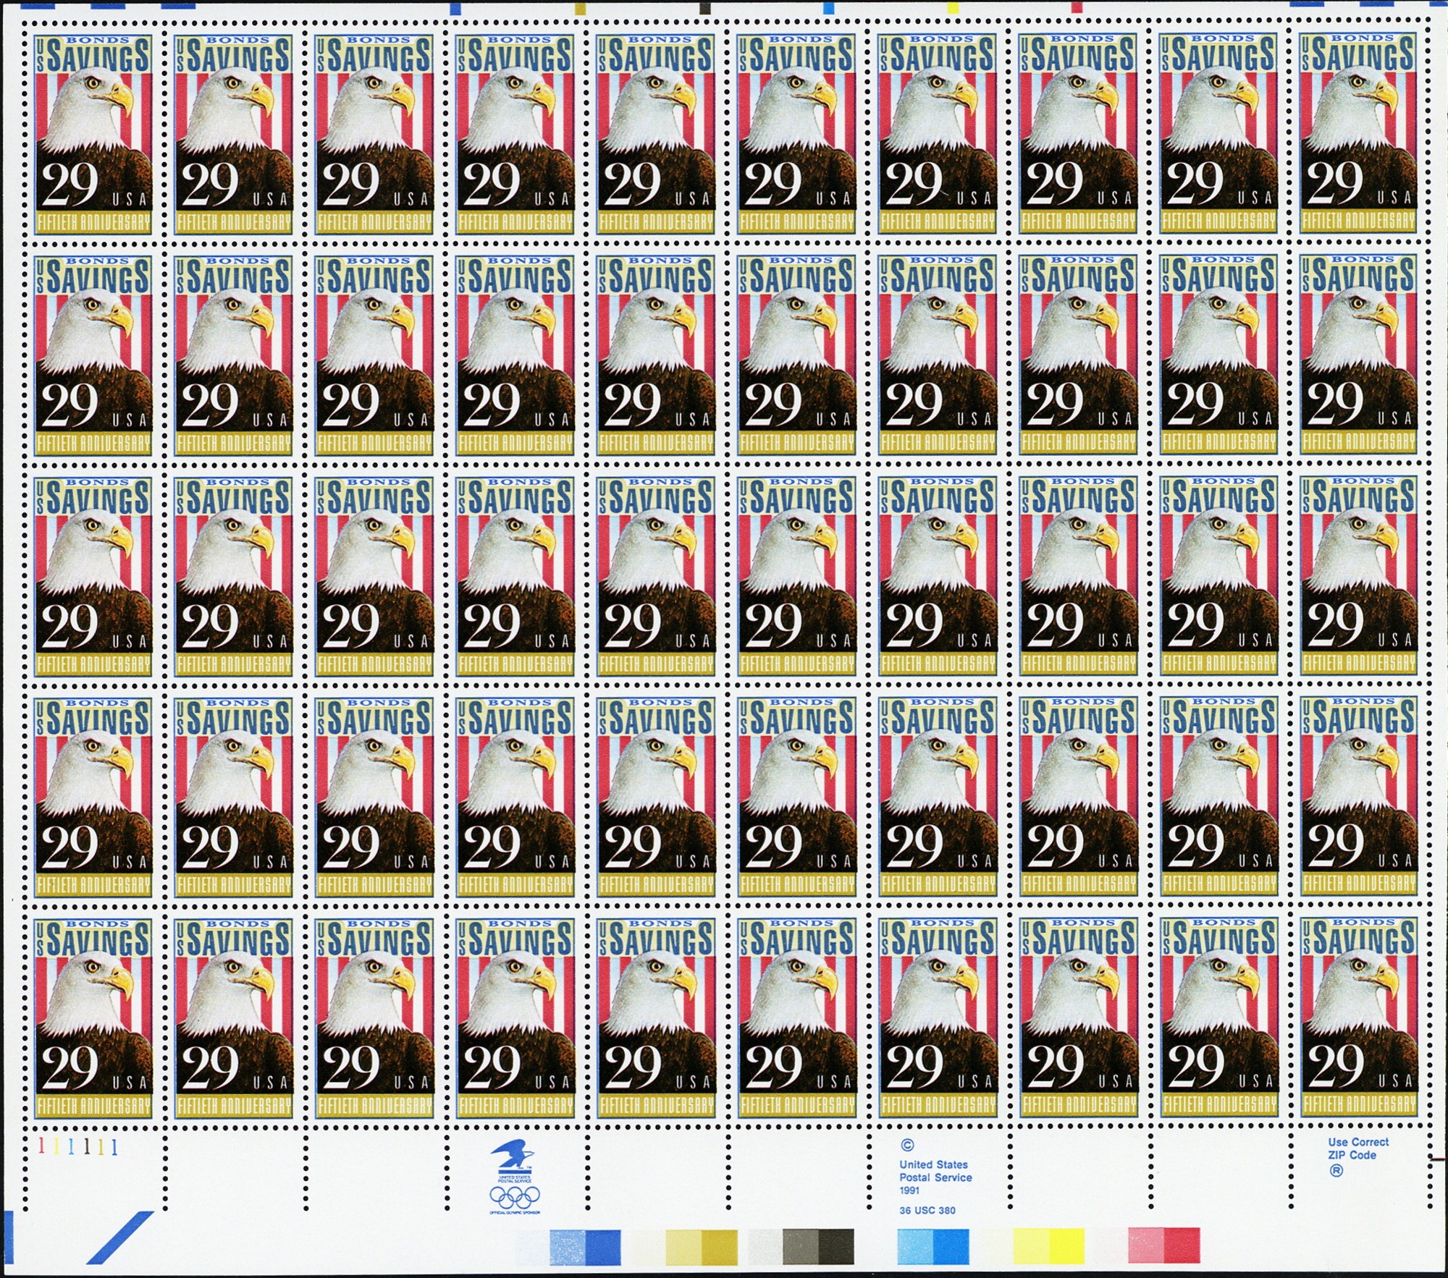Select the medium gray color swatch
The width and height of the screenshot is (1448, 1278).
(x=800, y=1245)
